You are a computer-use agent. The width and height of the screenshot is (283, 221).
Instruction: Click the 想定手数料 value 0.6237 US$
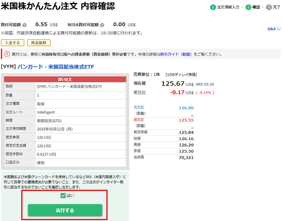pos(47,154)
